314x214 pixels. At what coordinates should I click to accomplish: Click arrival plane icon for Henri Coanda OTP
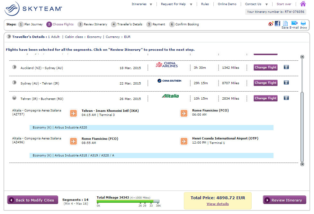(x=184, y=141)
